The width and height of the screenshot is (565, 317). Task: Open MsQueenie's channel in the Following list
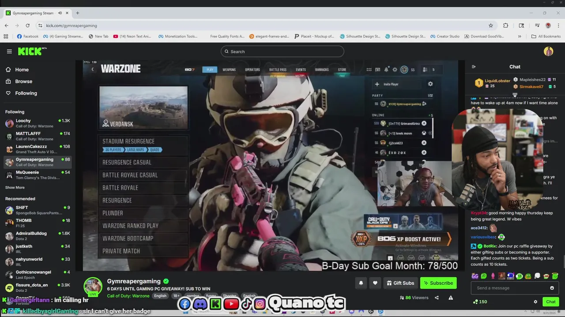click(x=37, y=175)
